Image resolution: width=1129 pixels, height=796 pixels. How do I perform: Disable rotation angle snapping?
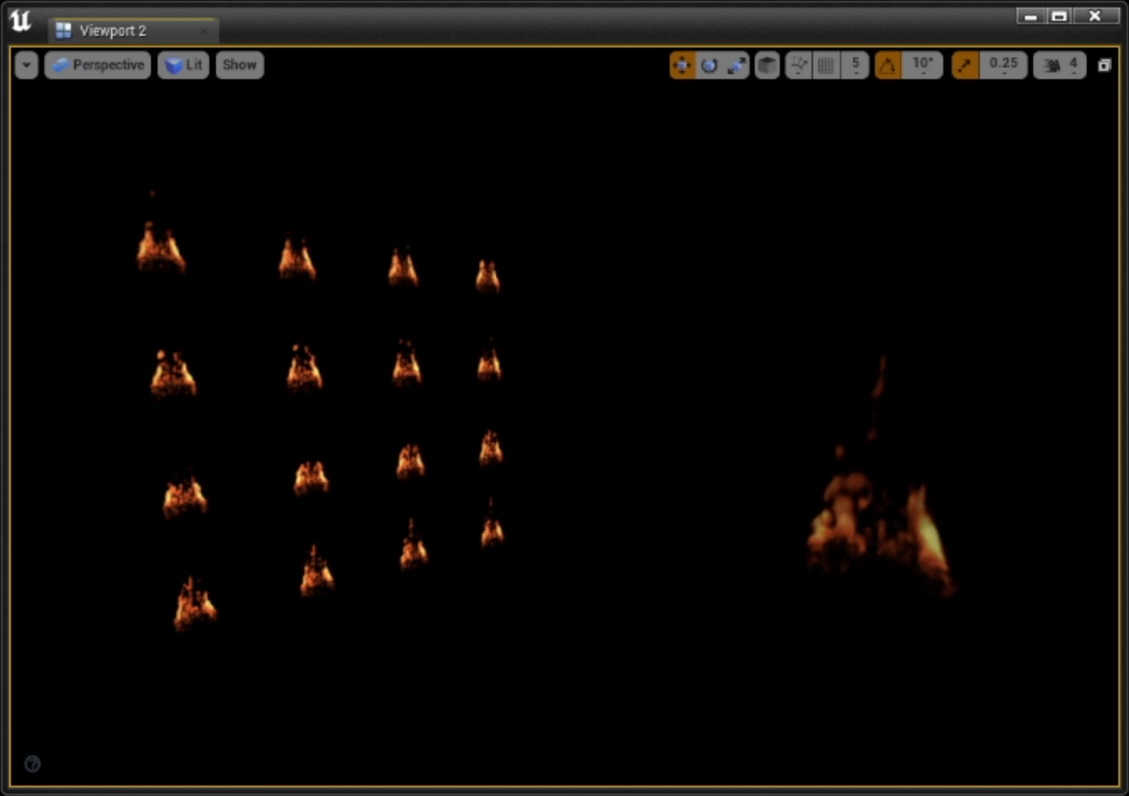pos(888,65)
